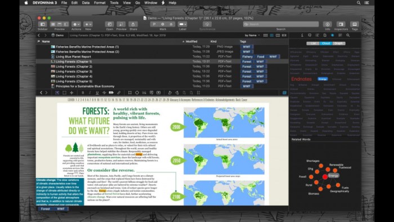Open the document inspector icon
The image size is (394, 222).
pos(325,35)
